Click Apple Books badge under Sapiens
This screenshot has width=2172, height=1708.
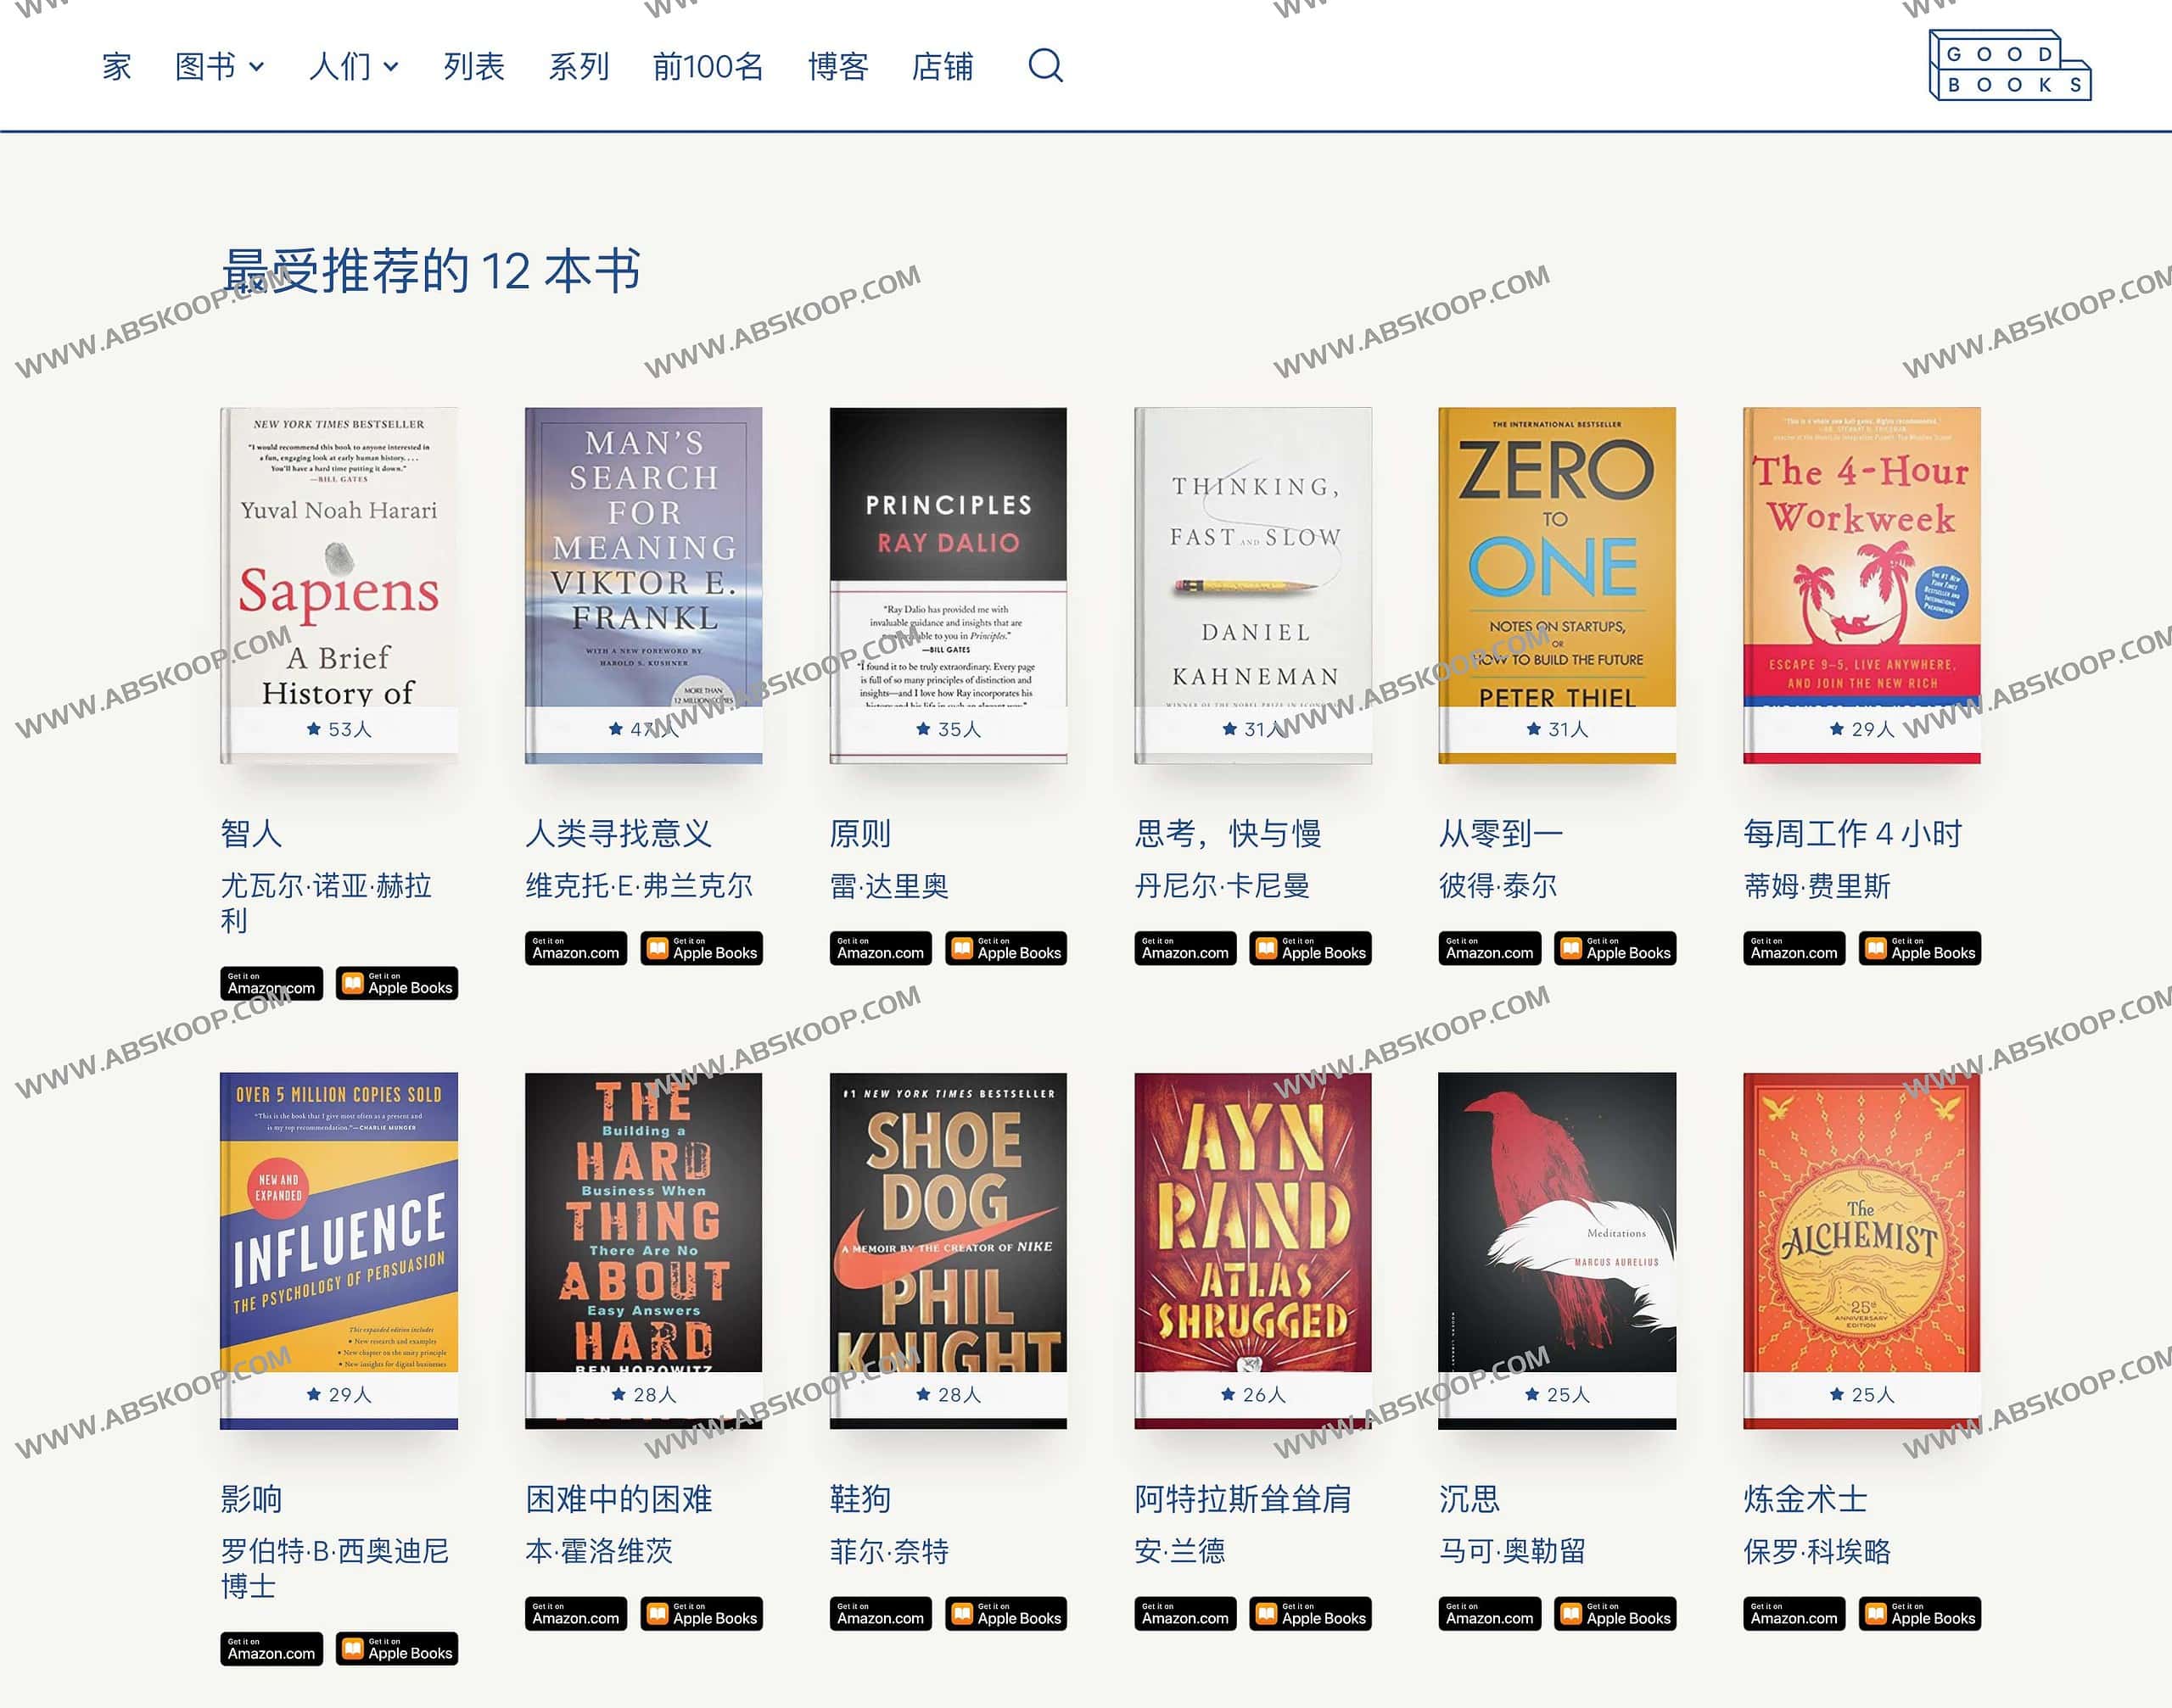(397, 984)
